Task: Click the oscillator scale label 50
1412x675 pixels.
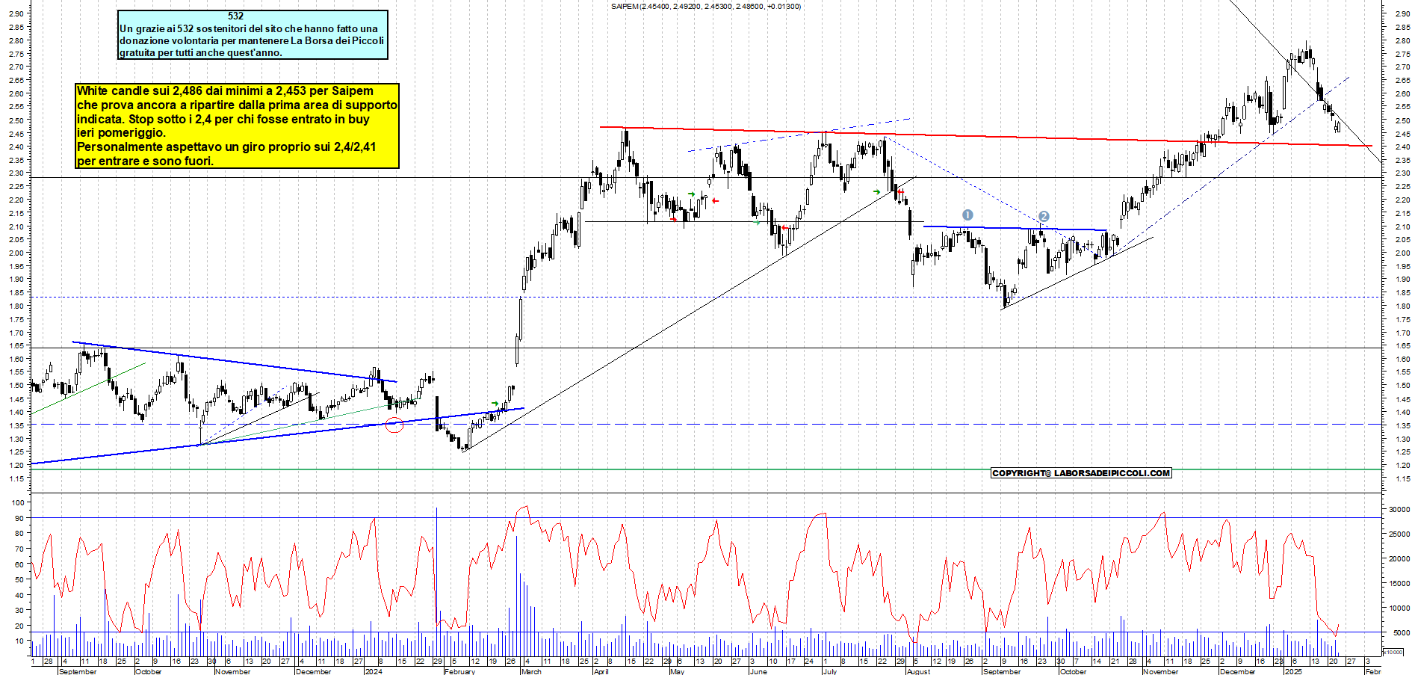Action: pos(19,579)
